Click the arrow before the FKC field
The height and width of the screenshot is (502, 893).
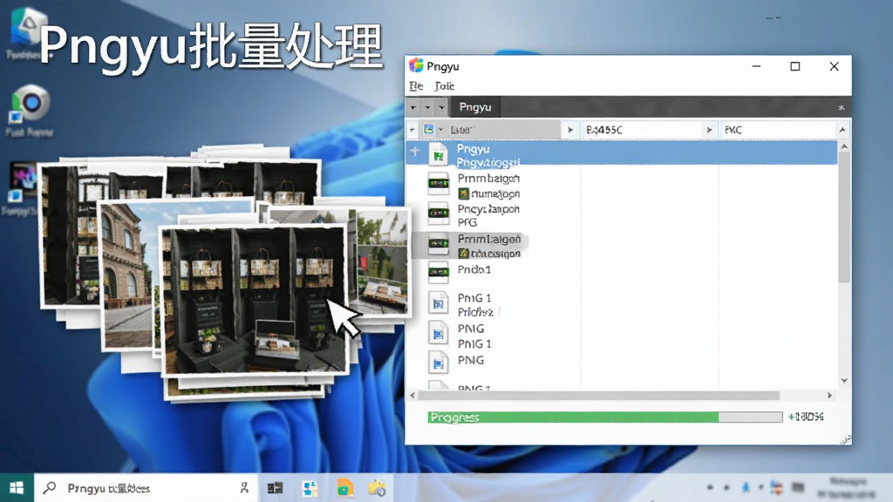tap(709, 130)
